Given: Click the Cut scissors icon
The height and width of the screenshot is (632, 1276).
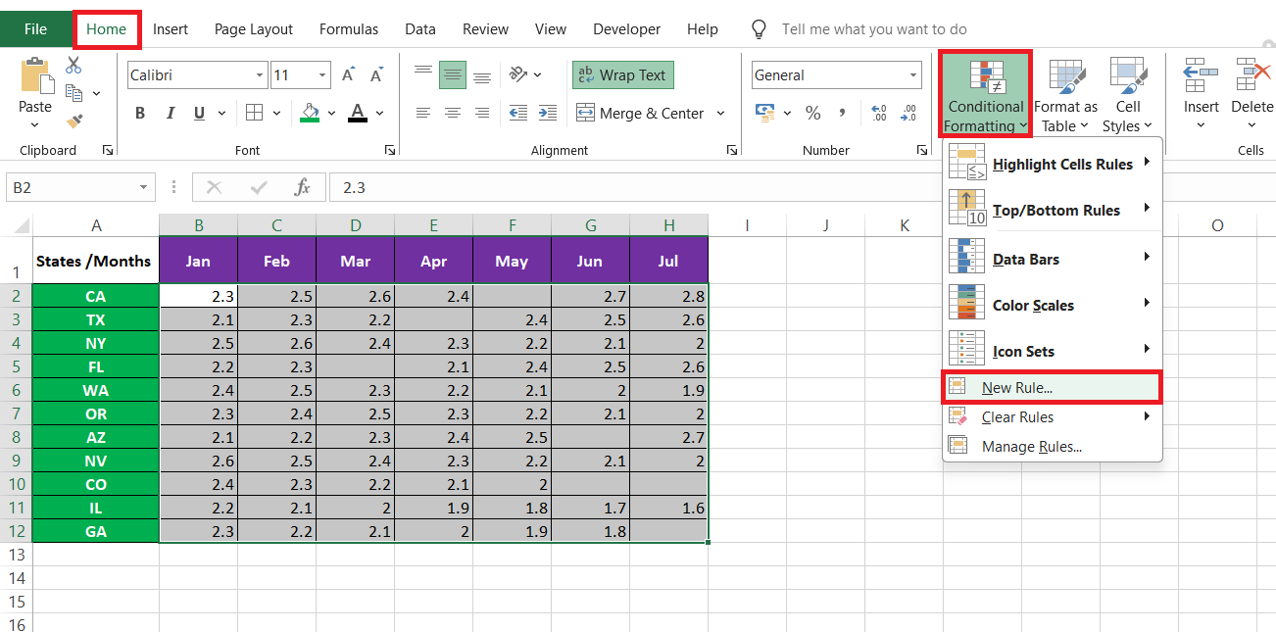Looking at the screenshot, I should 74,66.
